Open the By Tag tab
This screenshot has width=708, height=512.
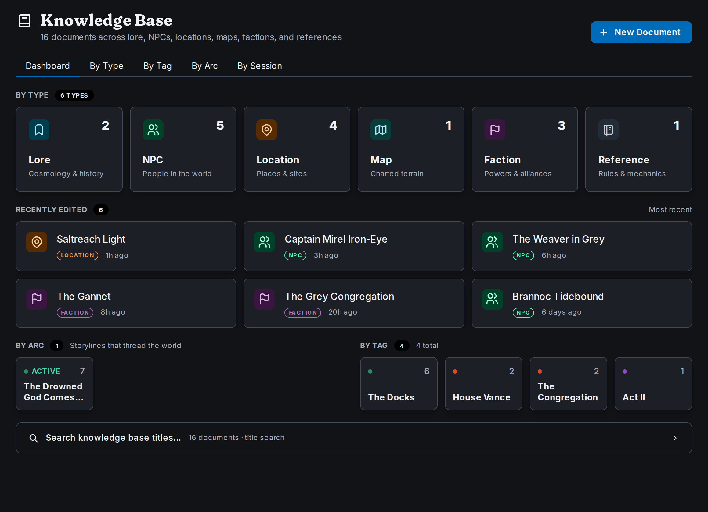tap(157, 66)
